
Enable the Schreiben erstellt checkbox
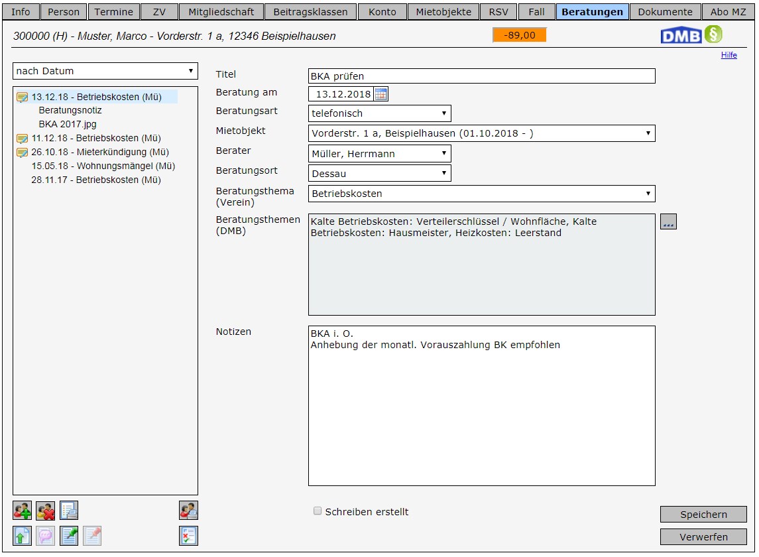tap(318, 511)
